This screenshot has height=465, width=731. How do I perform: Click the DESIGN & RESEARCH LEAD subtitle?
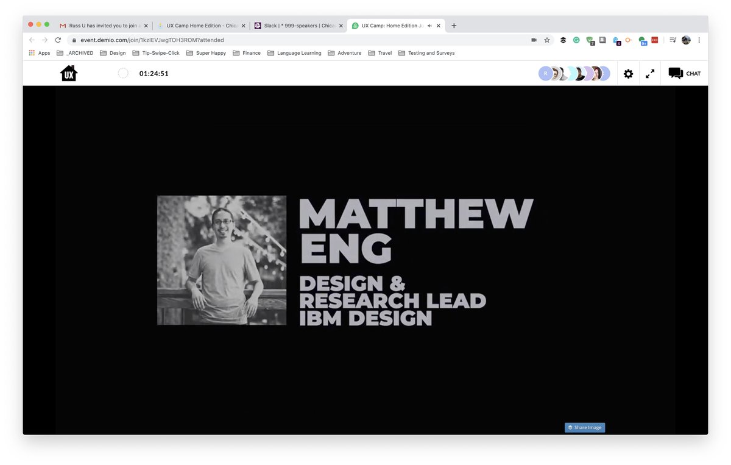392,293
